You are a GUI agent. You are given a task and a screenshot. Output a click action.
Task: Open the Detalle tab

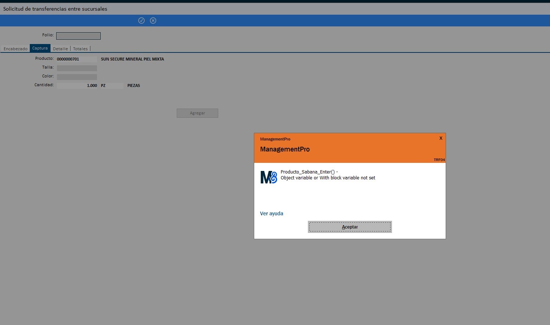(x=60, y=49)
